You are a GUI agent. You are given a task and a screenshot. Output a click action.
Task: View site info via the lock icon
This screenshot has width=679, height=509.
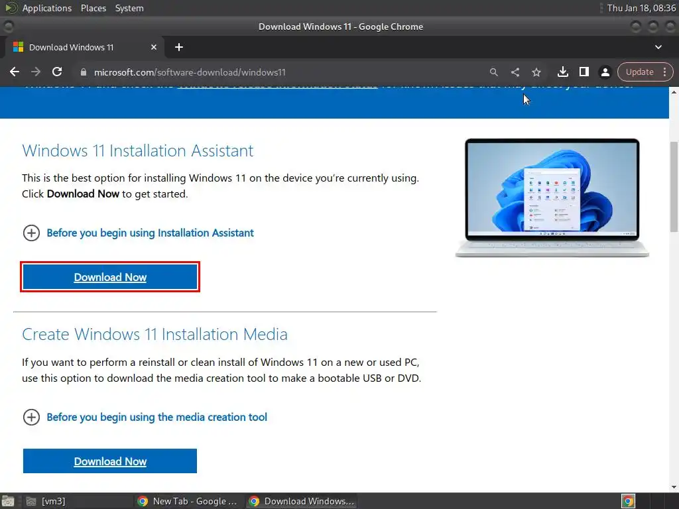coord(84,72)
